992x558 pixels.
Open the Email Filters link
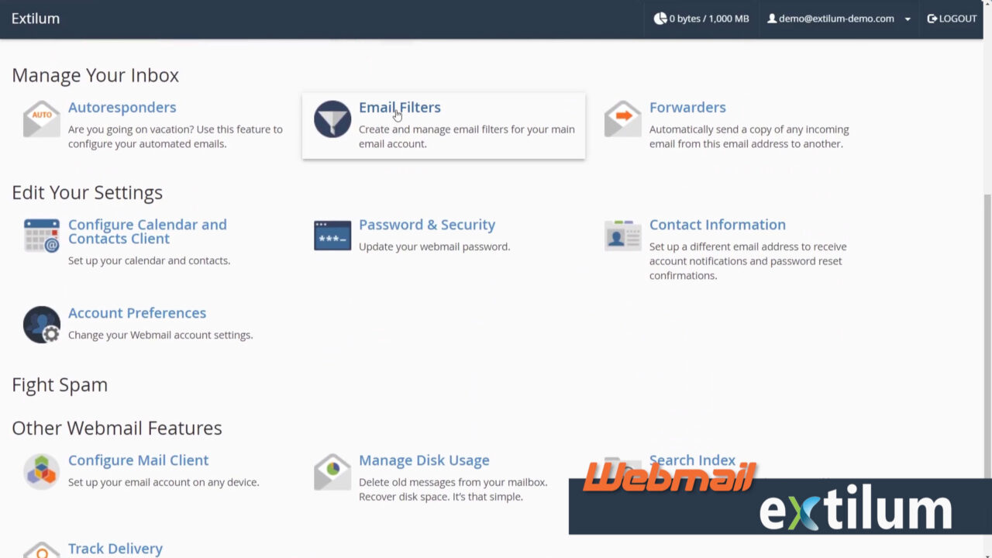pos(399,107)
